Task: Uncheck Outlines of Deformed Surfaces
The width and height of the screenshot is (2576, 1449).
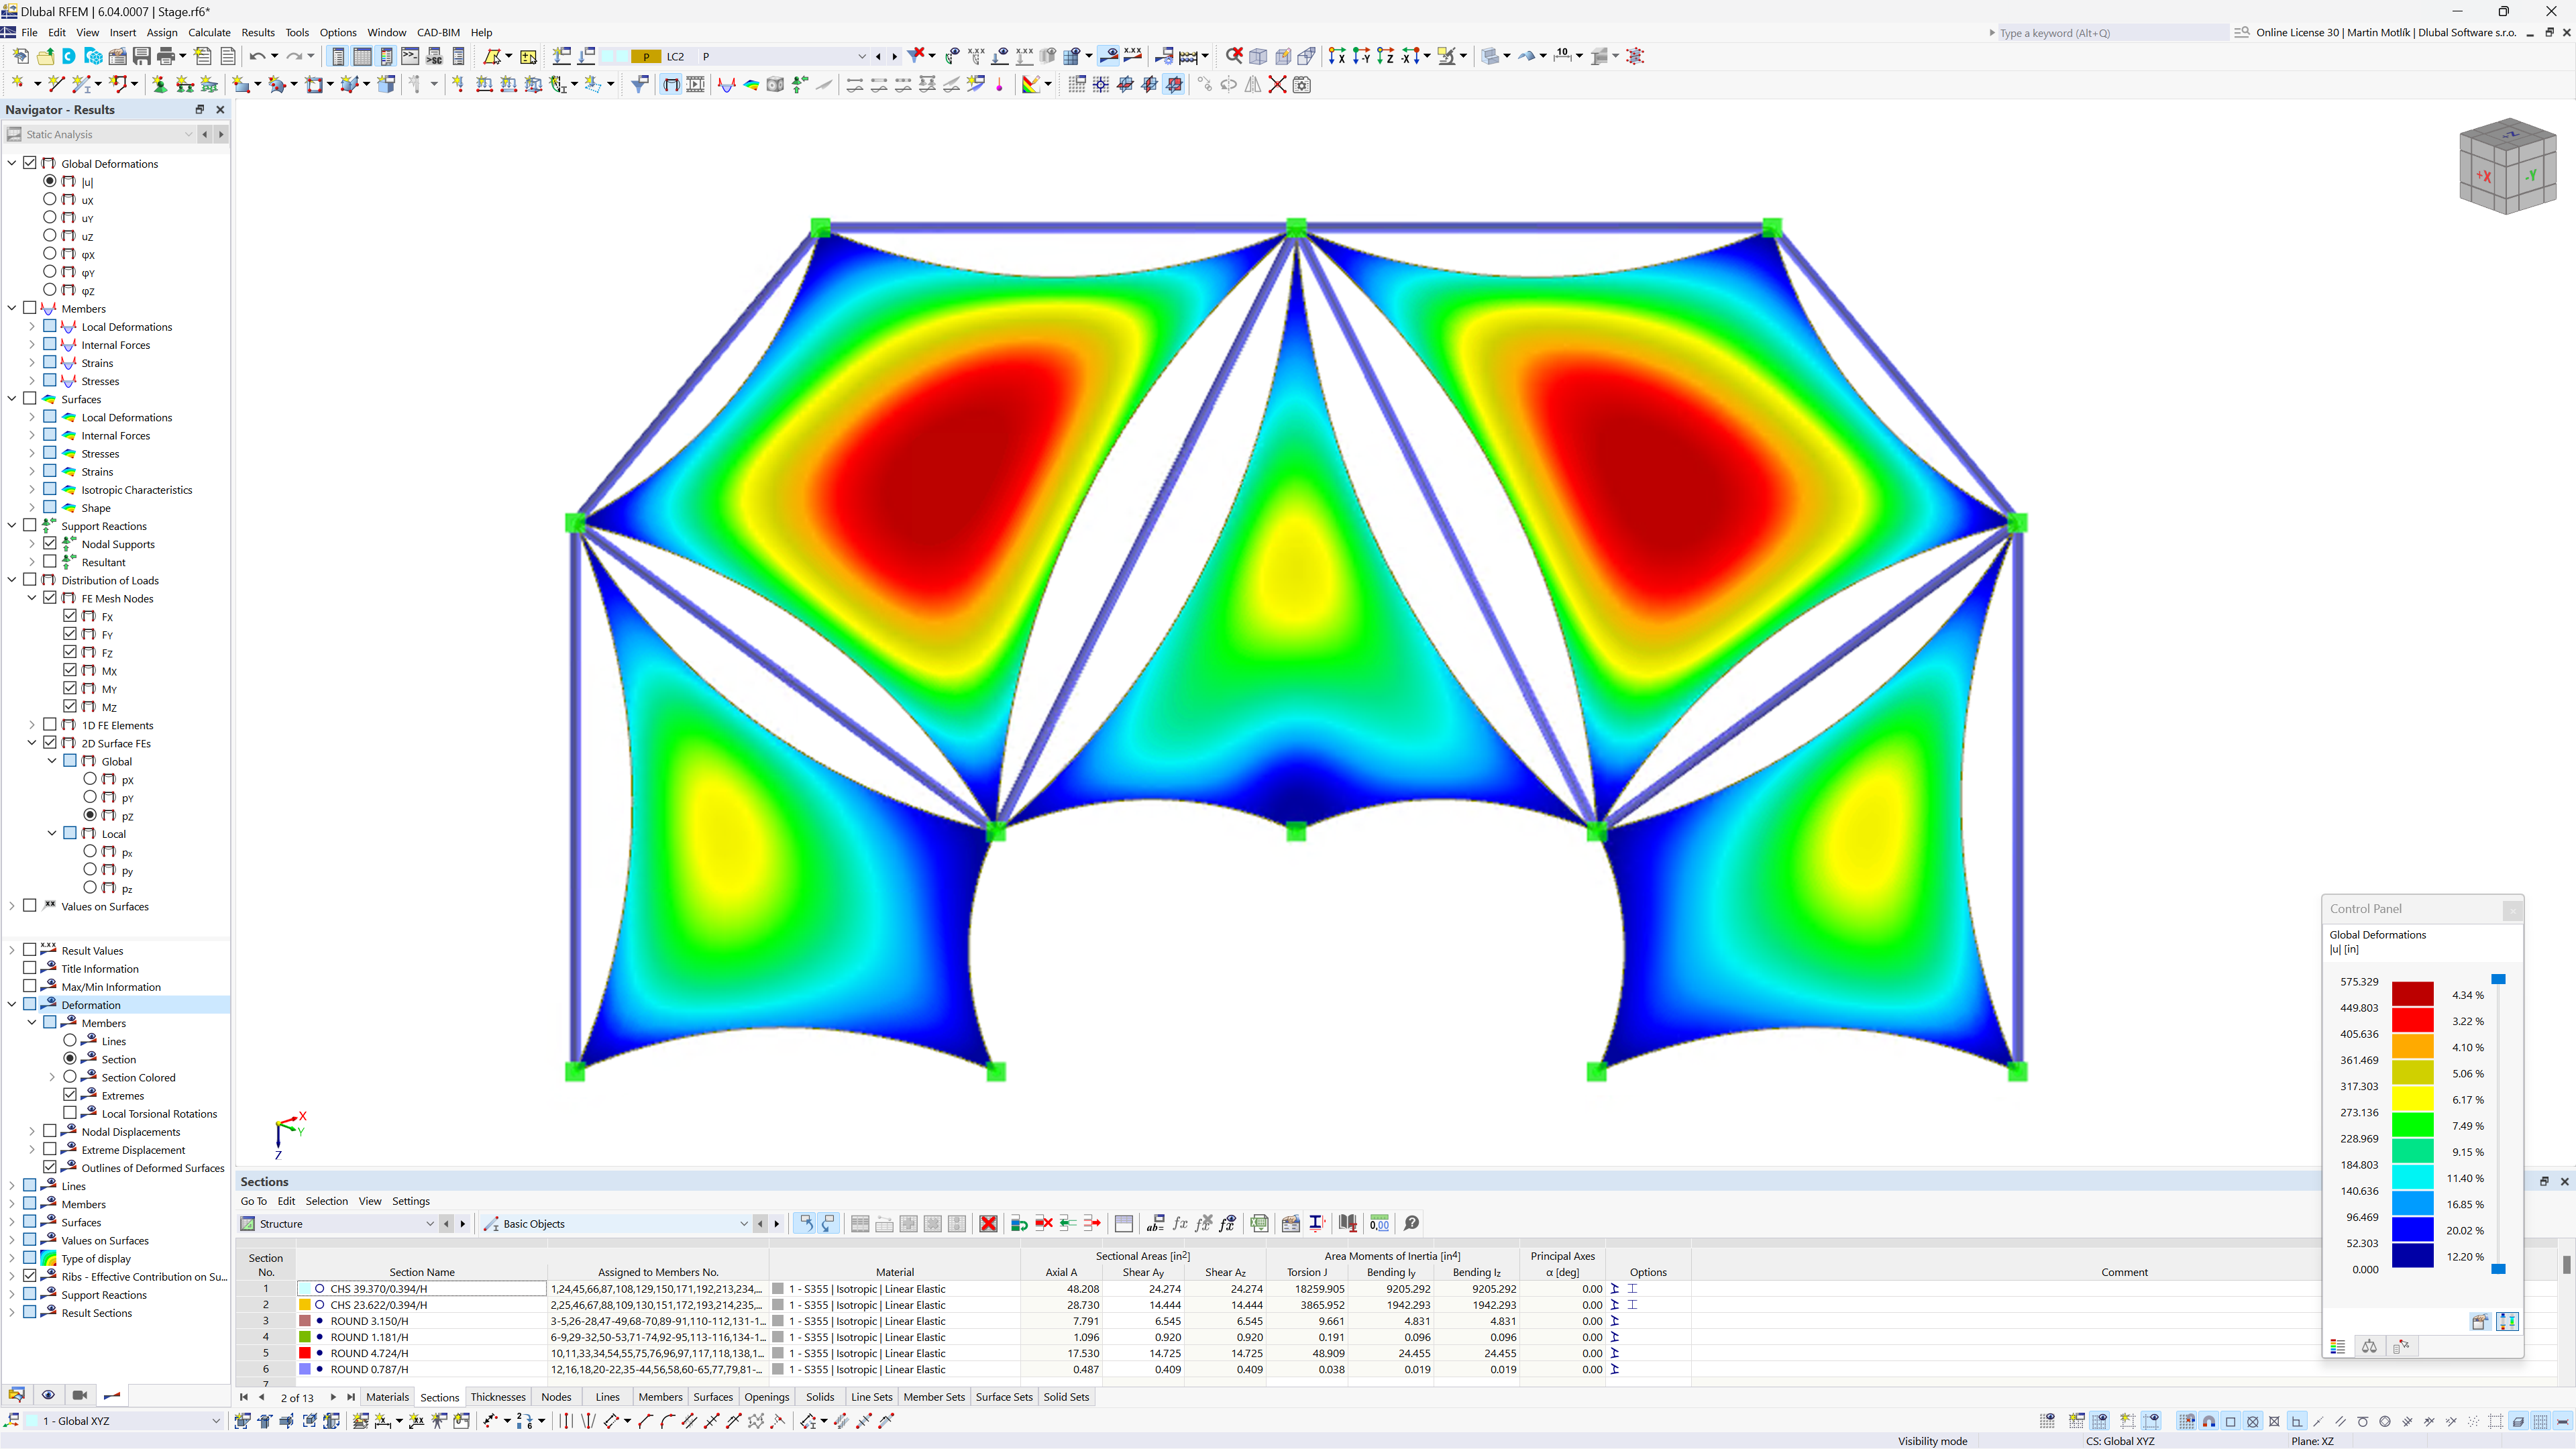Action: (x=50, y=1168)
